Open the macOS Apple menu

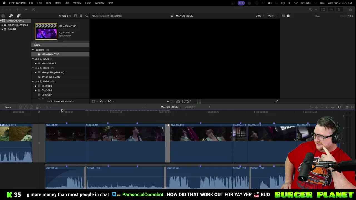(4, 3)
